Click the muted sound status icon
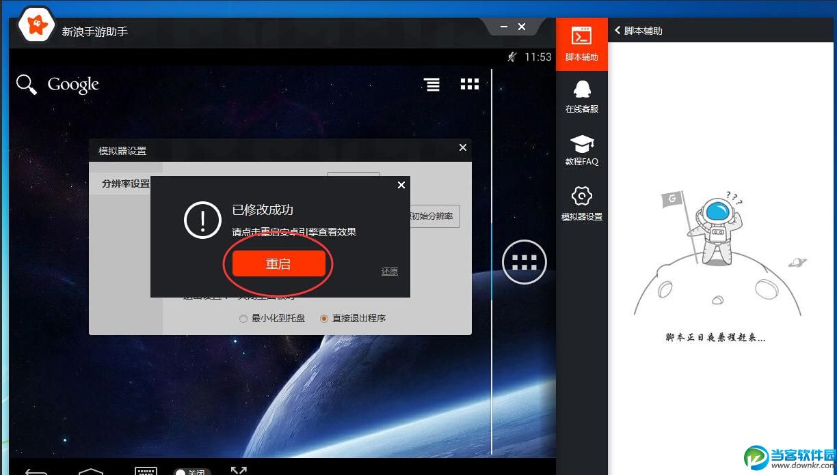Screen dimensions: 837x475 pos(512,57)
